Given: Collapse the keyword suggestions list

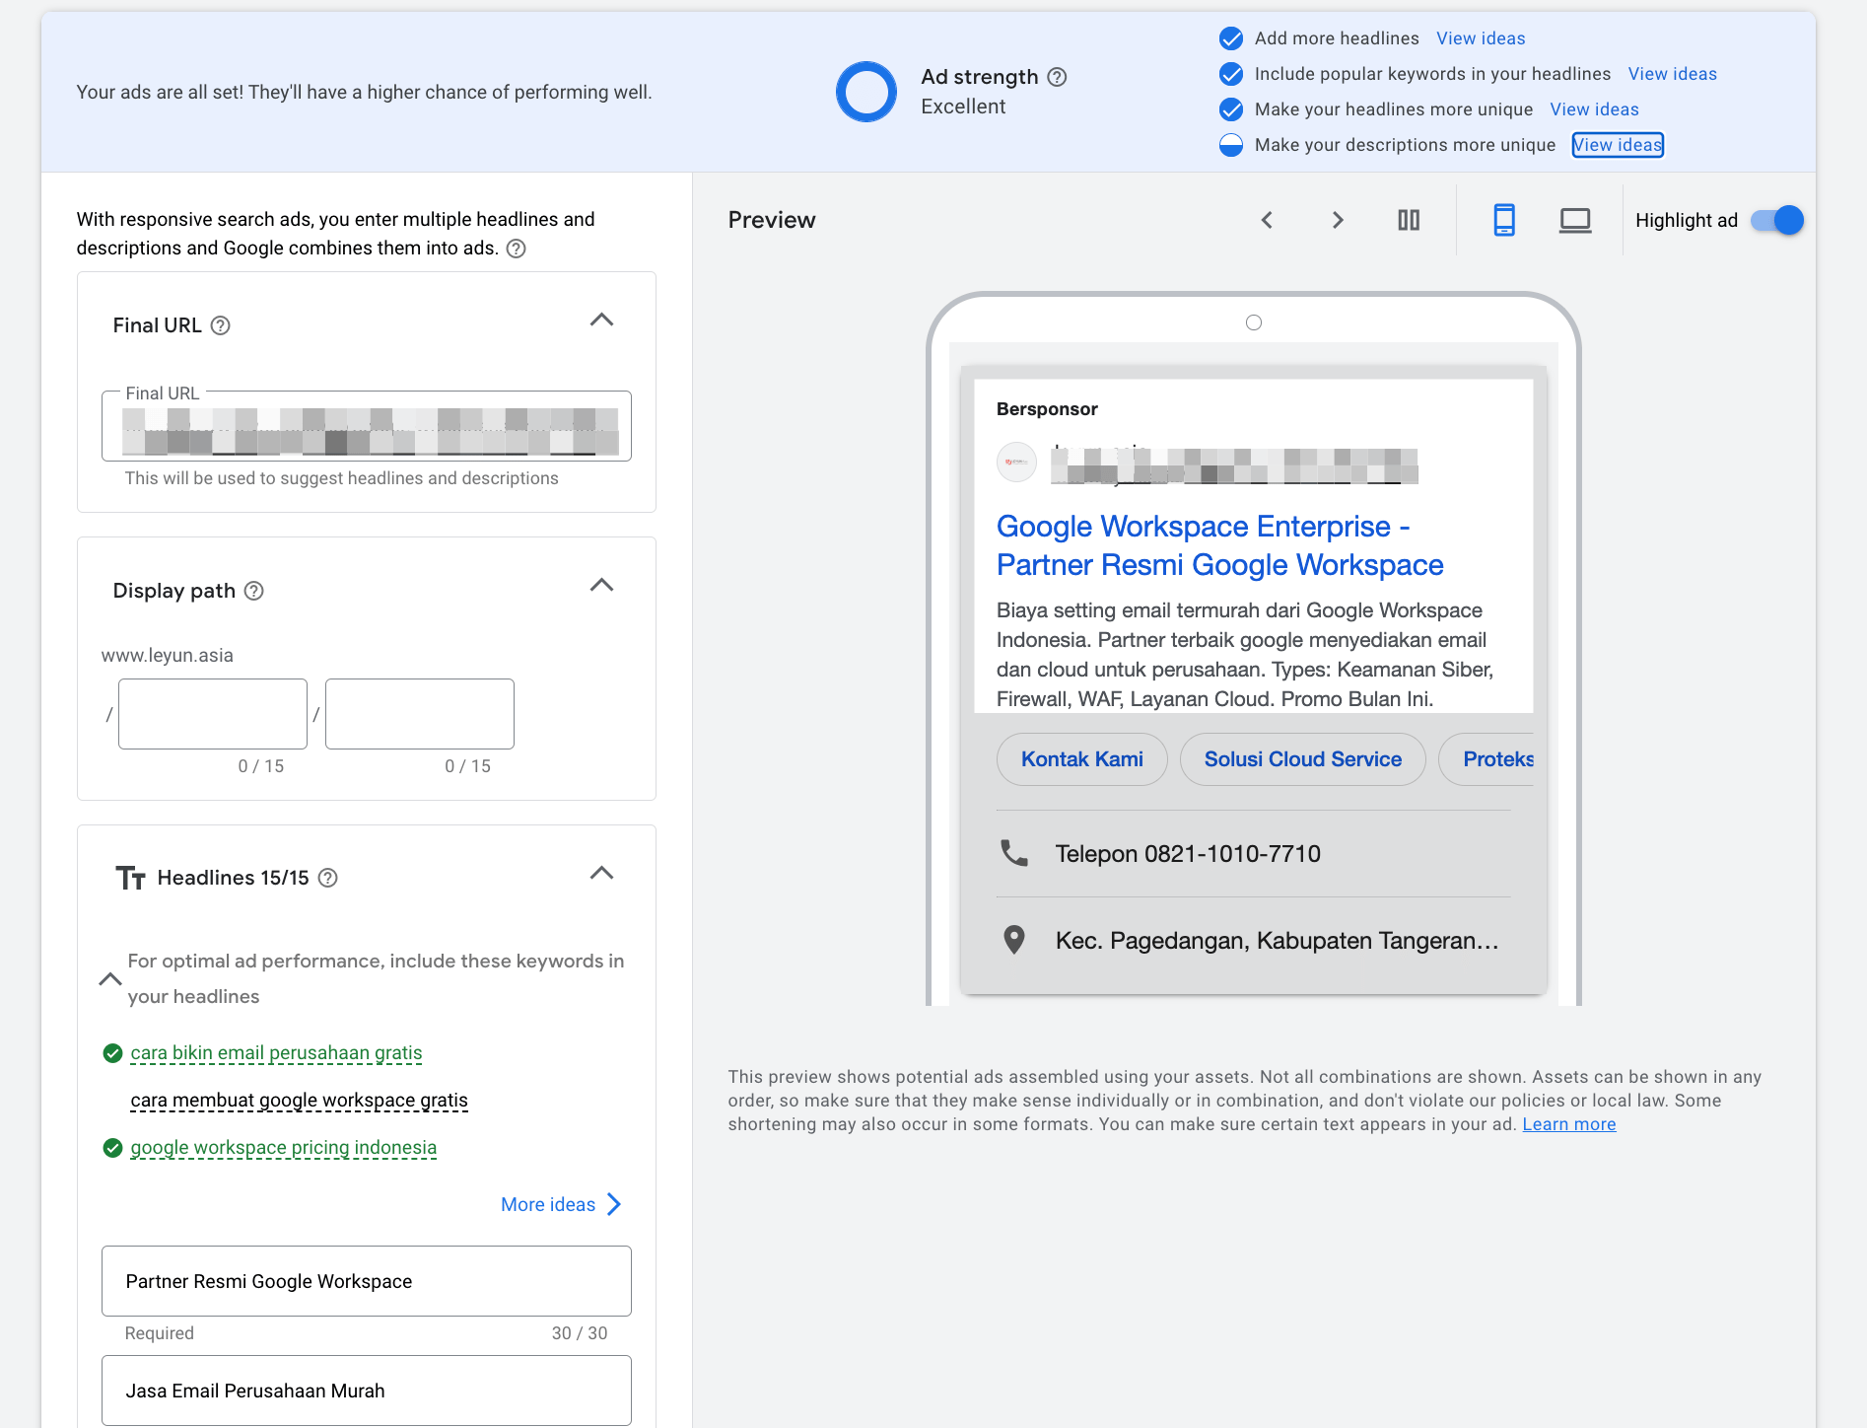Looking at the screenshot, I should pos(110,979).
